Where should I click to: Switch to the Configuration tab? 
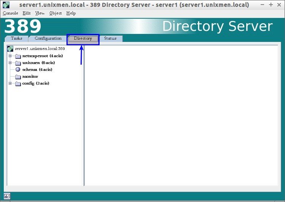tap(48, 38)
